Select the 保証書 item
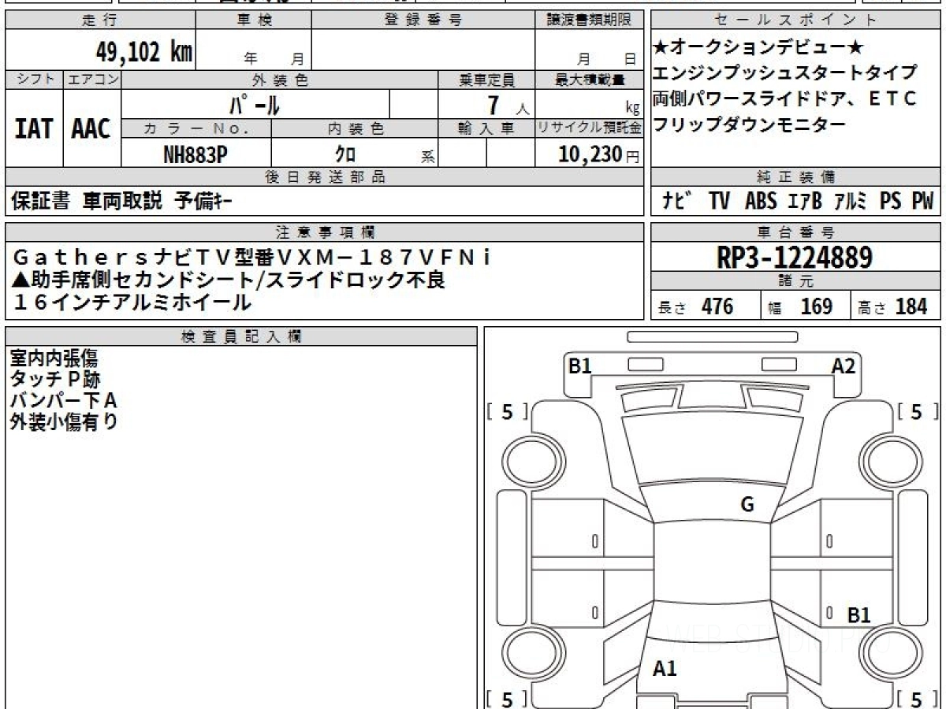Screen dimensions: 946x709 40,202
